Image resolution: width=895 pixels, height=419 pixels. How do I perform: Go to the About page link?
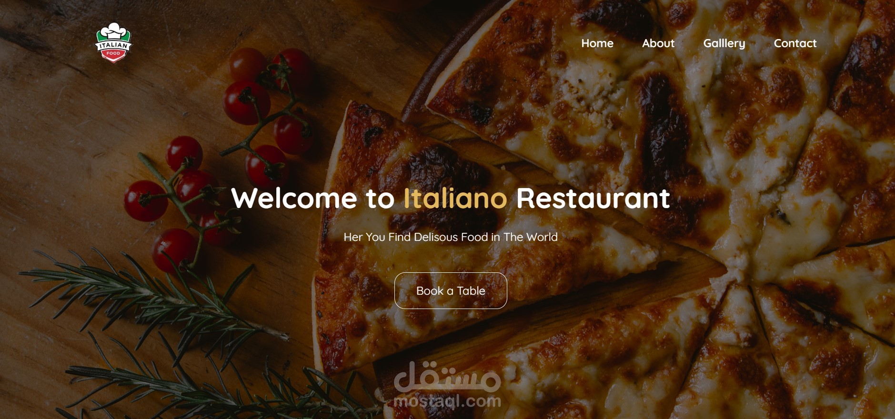pyautogui.click(x=658, y=43)
